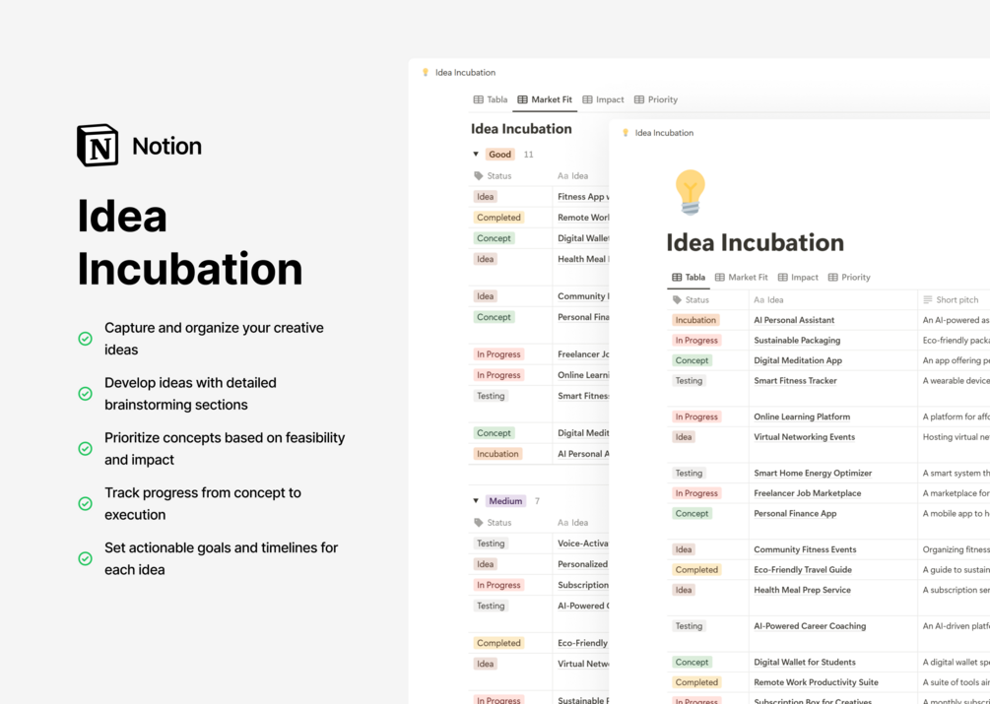Click the Short pitch column icon

coord(928,299)
